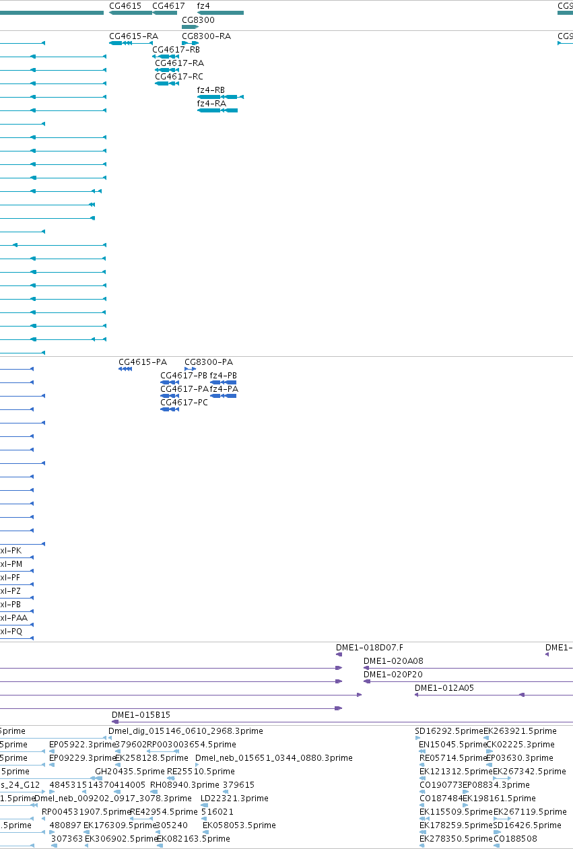
Task: Click the gene bar below the fz4 label
Action: pos(220,13)
